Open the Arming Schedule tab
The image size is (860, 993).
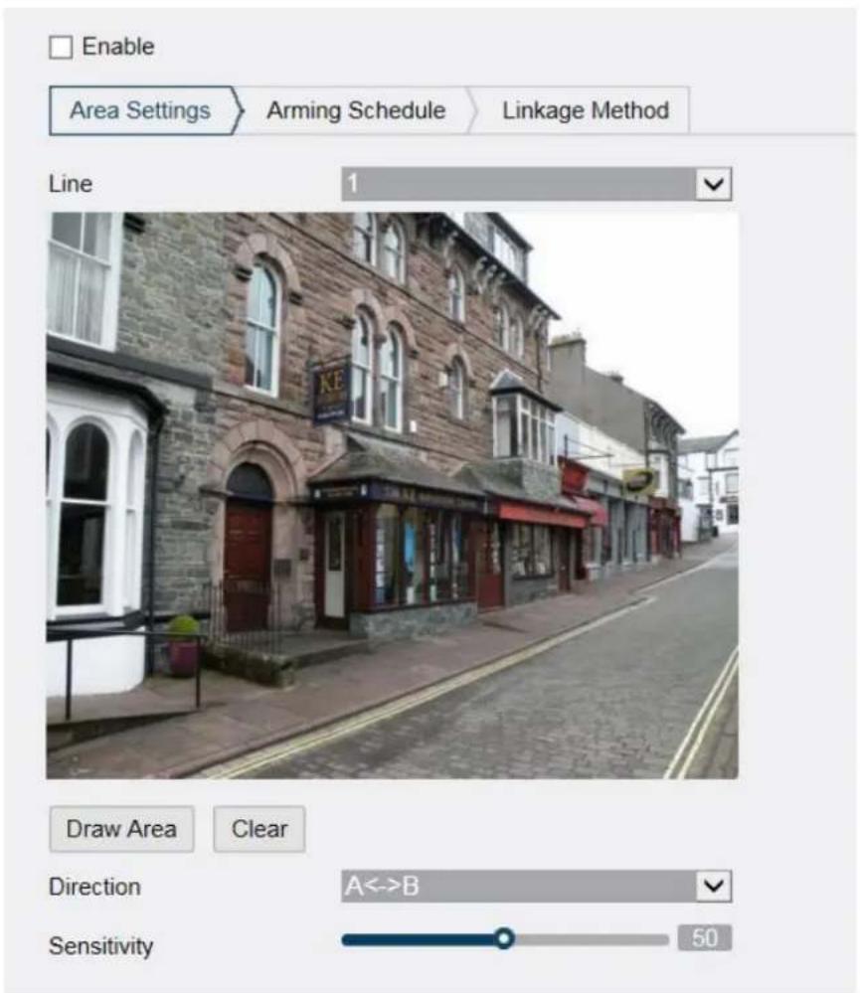point(356,110)
